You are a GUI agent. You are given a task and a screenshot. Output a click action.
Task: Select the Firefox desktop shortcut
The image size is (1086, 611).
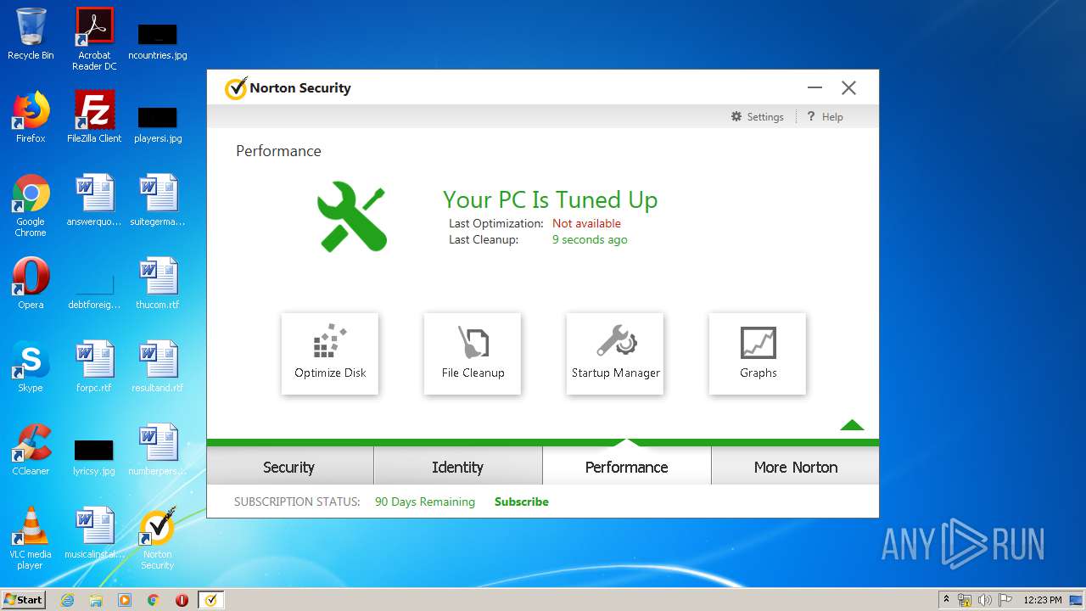coord(31,117)
